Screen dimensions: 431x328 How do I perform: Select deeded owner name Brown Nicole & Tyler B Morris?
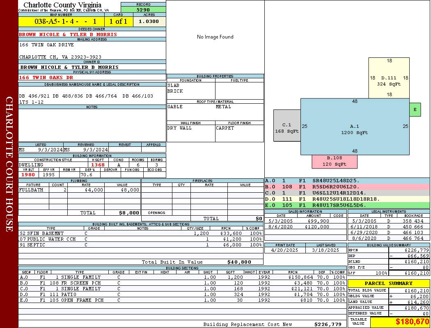(68, 34)
